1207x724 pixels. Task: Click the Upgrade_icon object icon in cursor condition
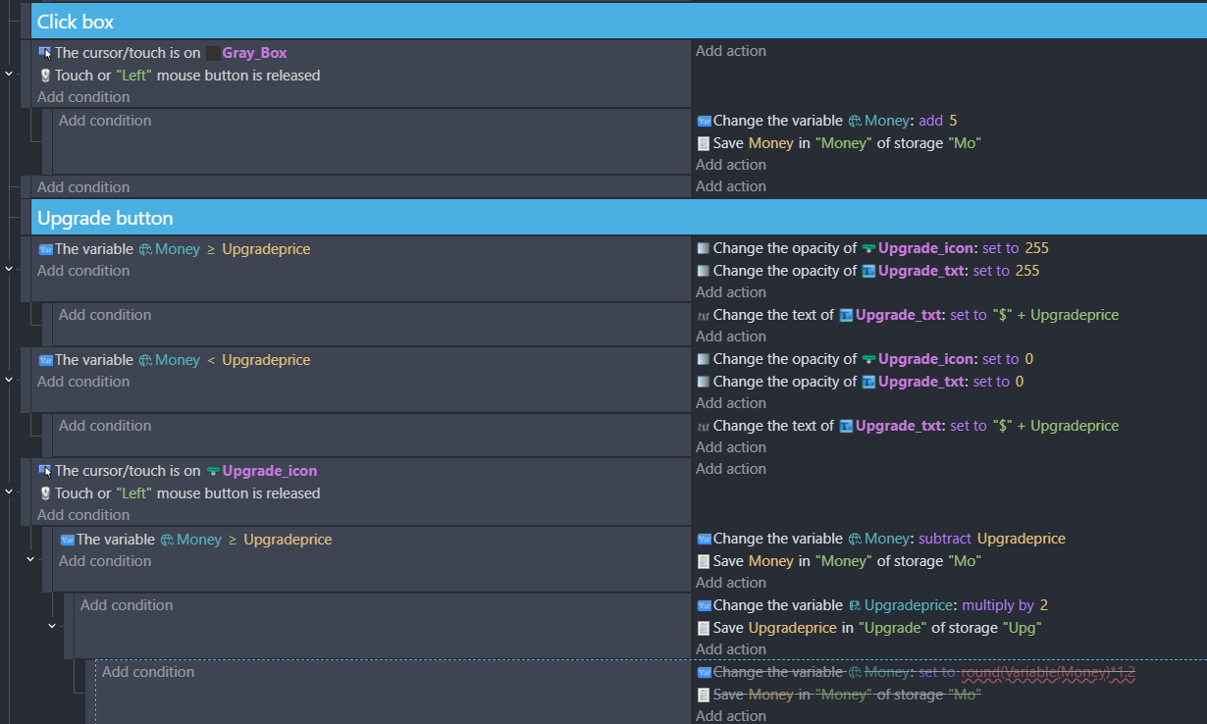213,471
